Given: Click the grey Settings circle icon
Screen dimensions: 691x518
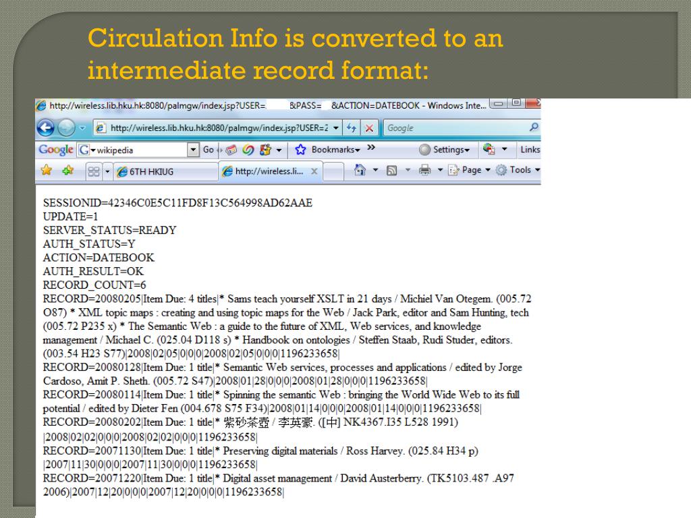Looking at the screenshot, I should [x=425, y=150].
